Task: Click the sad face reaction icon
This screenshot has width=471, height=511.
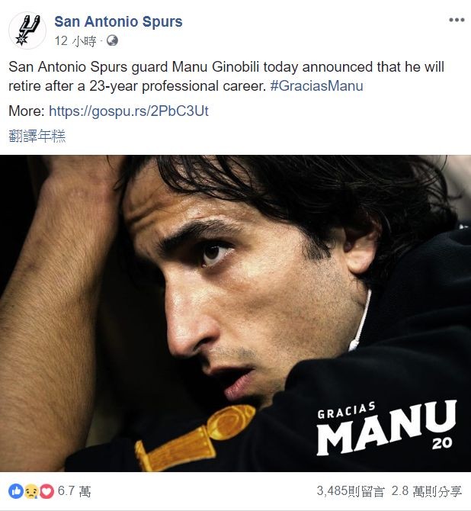Action: pyautogui.click(x=31, y=491)
